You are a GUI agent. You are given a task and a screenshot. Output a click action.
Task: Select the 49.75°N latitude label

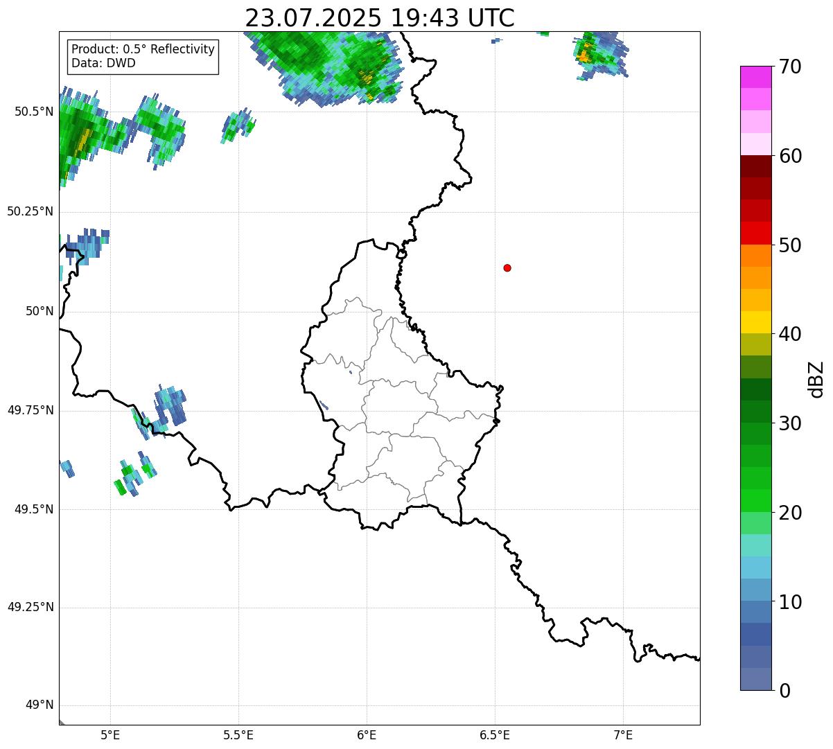tap(30, 410)
